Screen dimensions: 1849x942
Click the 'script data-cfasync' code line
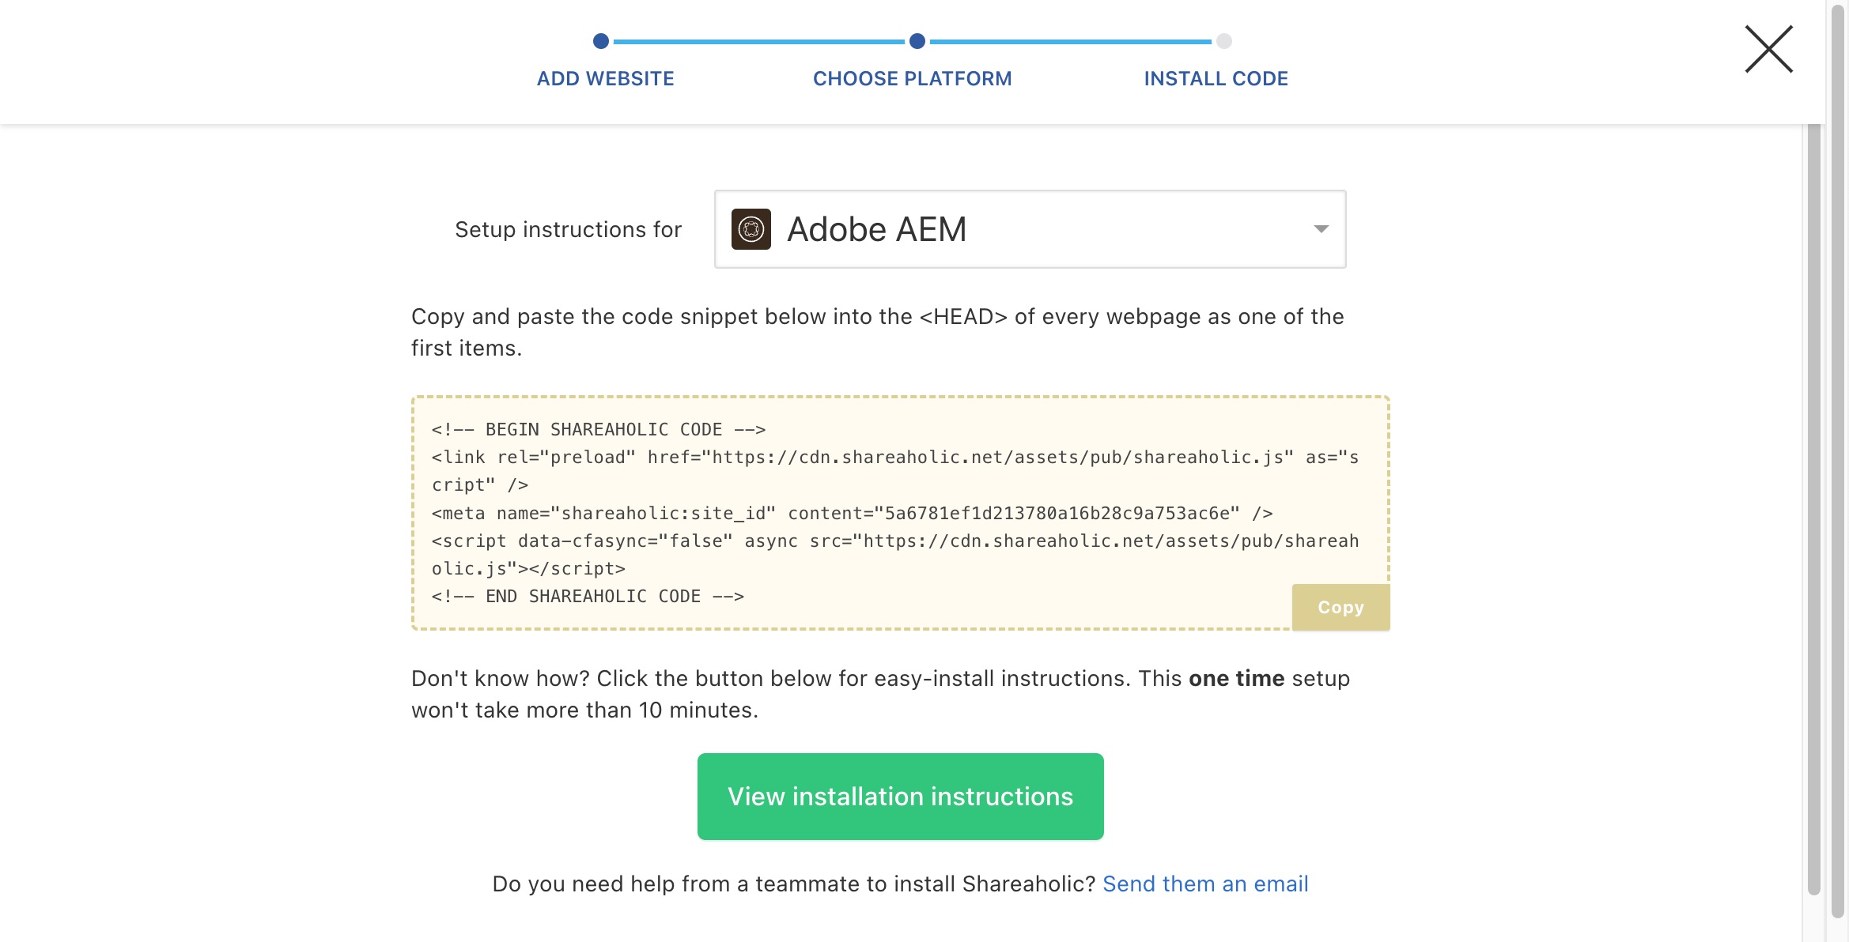895,555
